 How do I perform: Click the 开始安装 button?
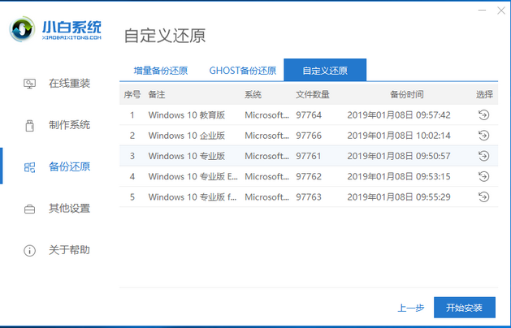465,308
